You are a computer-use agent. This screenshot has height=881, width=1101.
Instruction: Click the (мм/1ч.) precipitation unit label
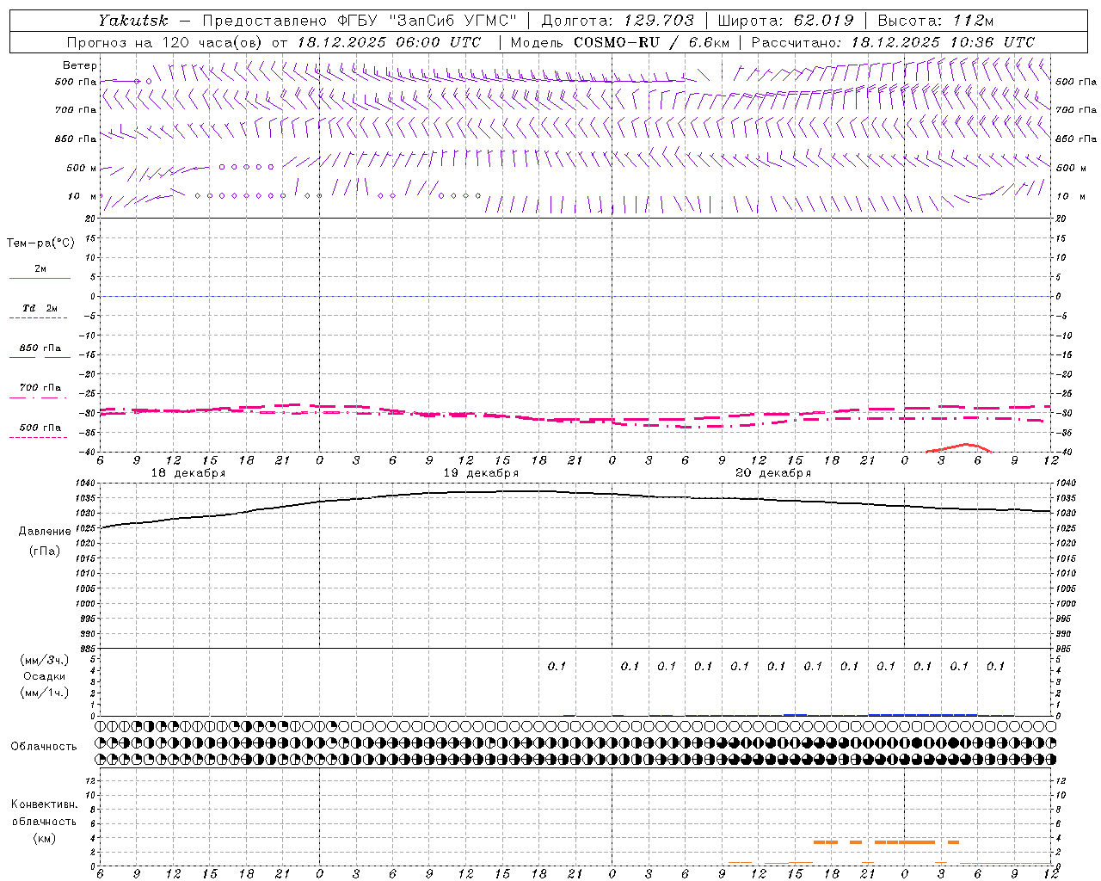point(45,693)
